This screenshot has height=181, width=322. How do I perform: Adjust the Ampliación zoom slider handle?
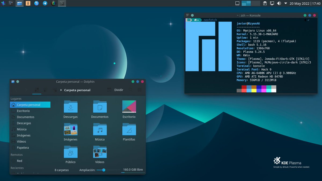tap(104, 170)
